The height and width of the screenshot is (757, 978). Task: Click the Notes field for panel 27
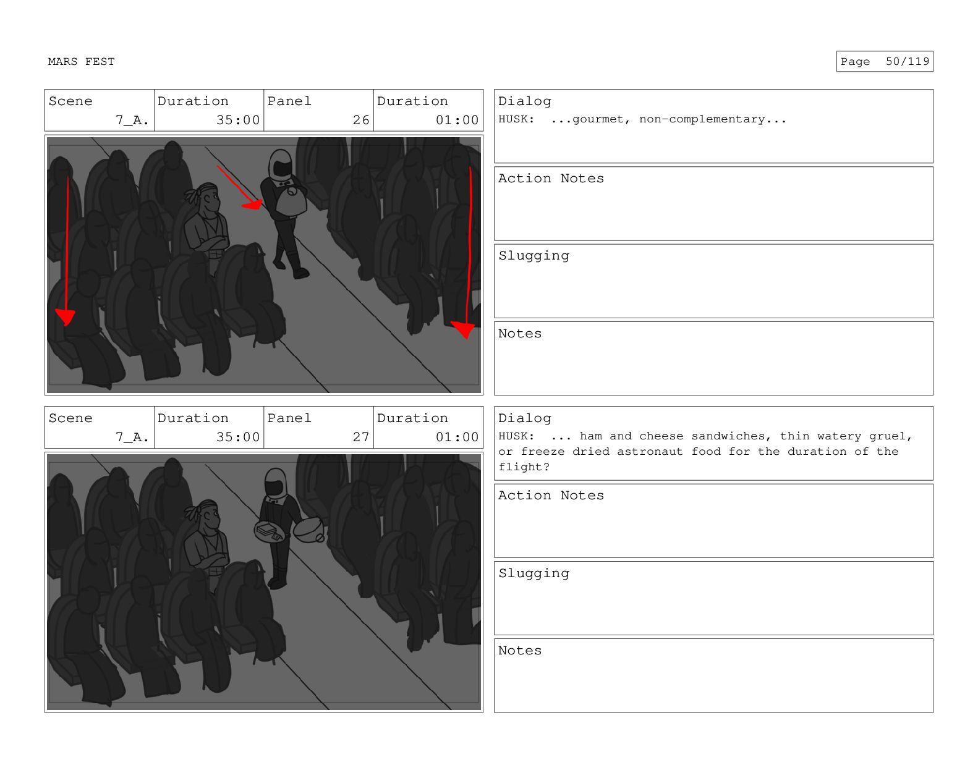(713, 675)
